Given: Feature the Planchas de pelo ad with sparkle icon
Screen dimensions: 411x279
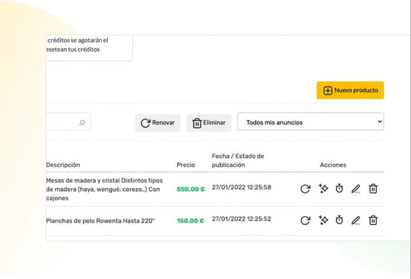Looking at the screenshot, I should pos(323,220).
